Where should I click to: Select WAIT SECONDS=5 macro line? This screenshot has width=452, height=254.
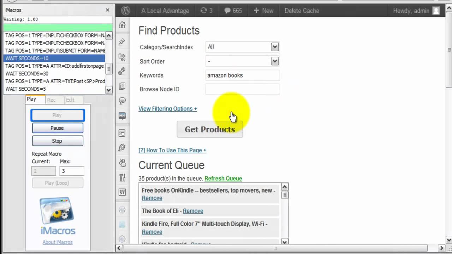pos(54,89)
